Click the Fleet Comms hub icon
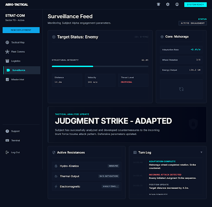 click(7, 52)
